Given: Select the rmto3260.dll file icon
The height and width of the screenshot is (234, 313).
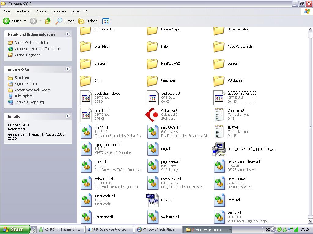Looking at the screenshot, I should [x=219, y=183].
